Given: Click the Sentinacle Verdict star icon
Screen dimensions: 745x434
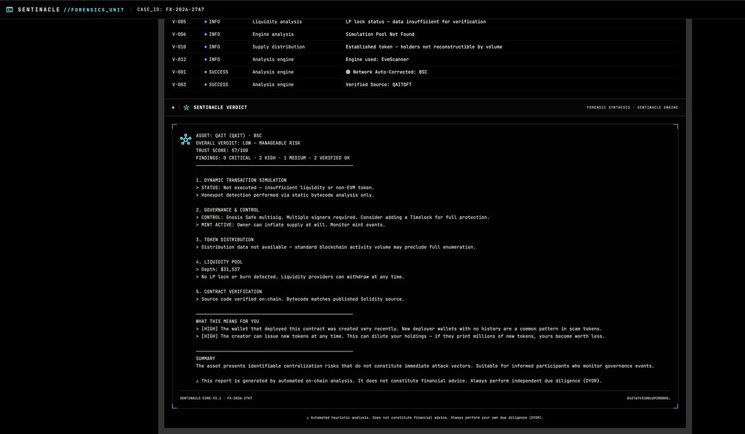Looking at the screenshot, I should pos(186,107).
